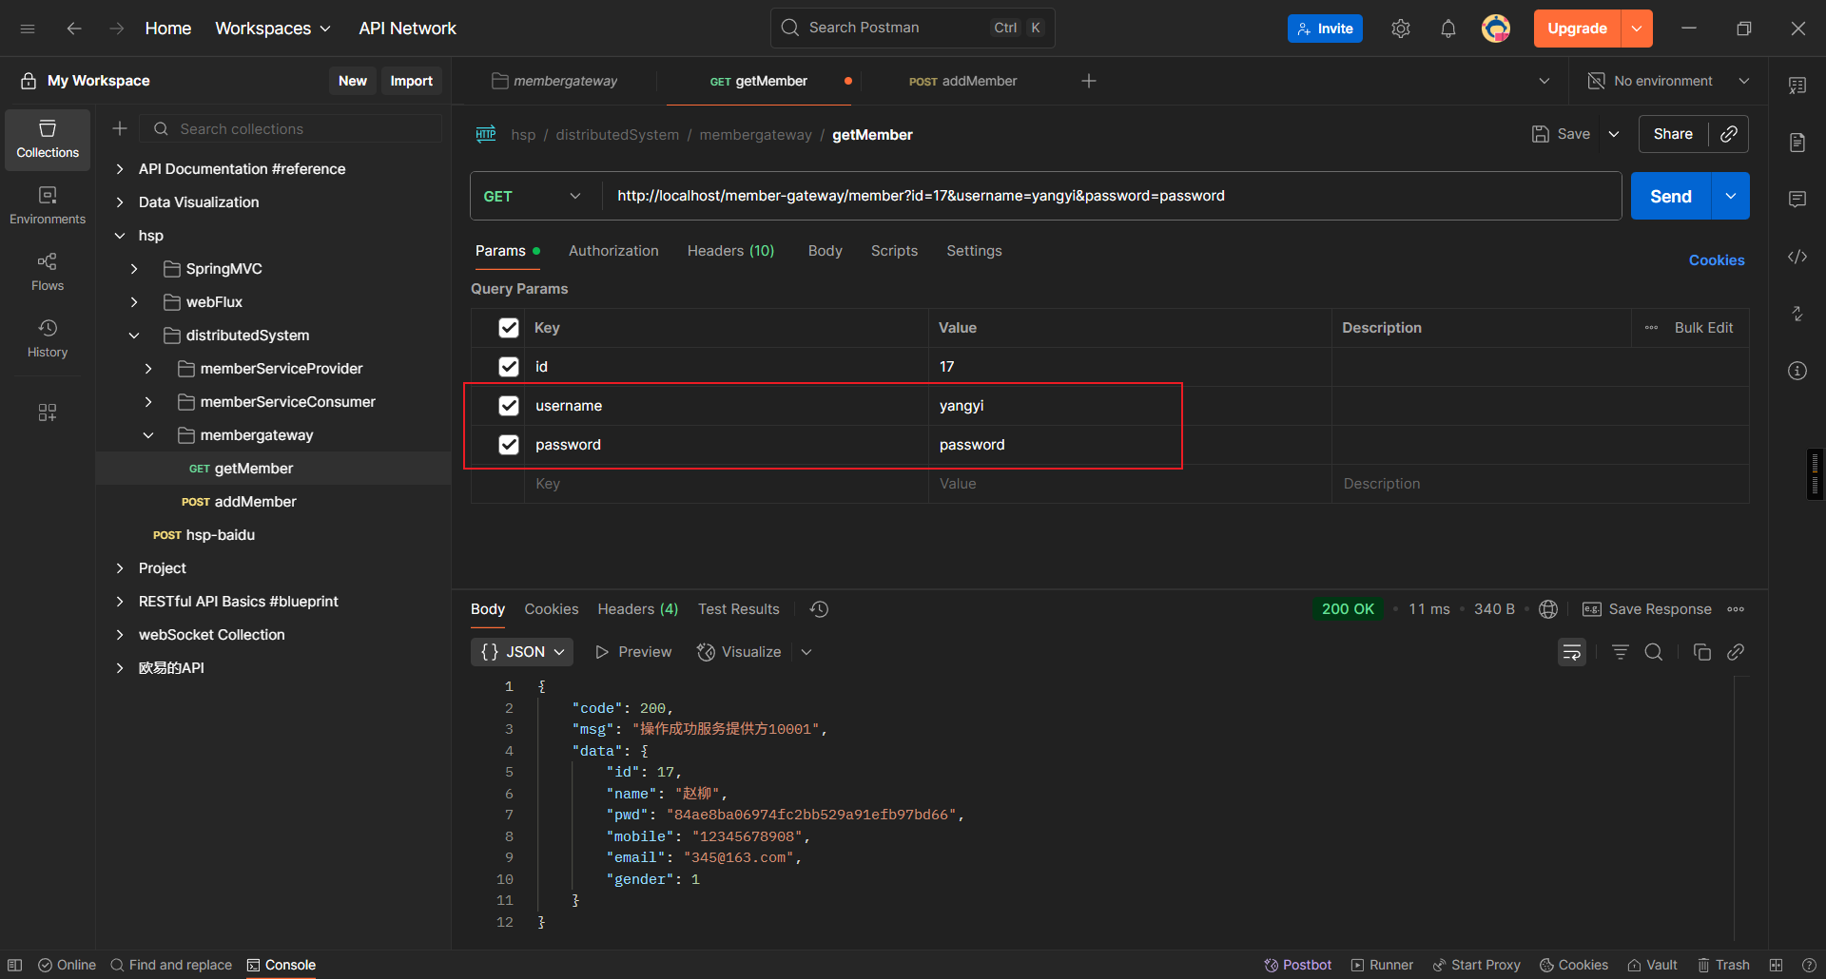Search the response with the magnifier icon
Viewport: 1826px width, 979px height.
coord(1654,652)
